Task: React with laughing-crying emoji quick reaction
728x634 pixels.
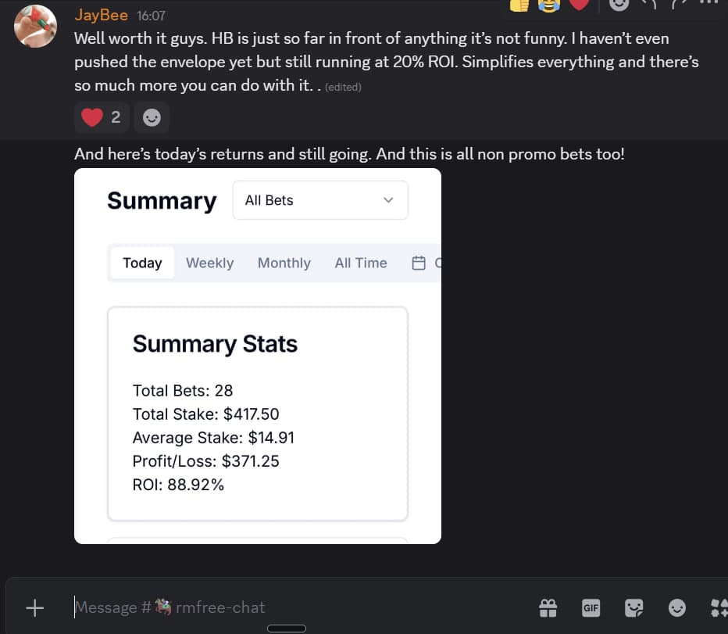Action: pyautogui.click(x=549, y=5)
